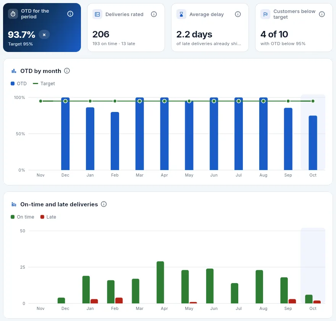Click the Jan bar in OTD by month
Image resolution: width=336 pixels, height=321 pixels.
tap(90, 139)
